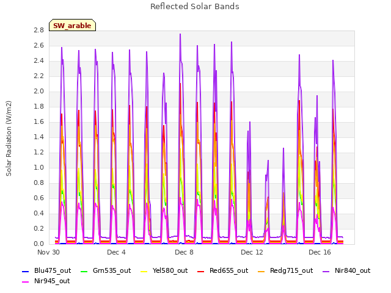Click the Dec 12 x-axis tick label
Screen dimensions: 391x293
(252, 252)
